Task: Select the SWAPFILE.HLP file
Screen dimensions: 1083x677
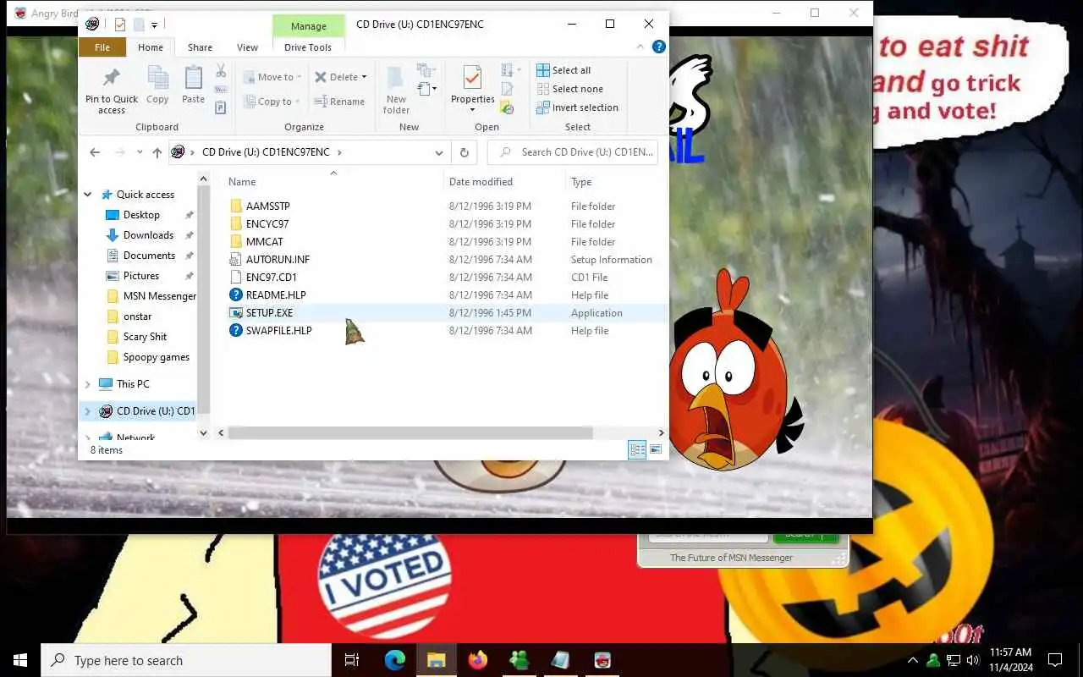Action: pos(278,331)
